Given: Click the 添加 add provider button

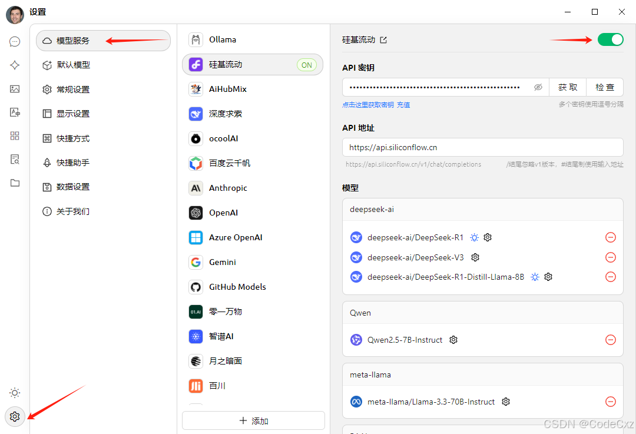Looking at the screenshot, I should pyautogui.click(x=253, y=420).
